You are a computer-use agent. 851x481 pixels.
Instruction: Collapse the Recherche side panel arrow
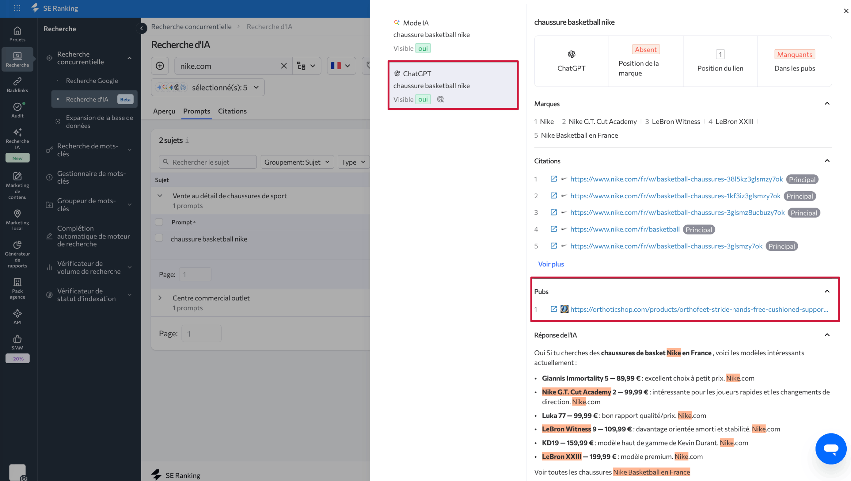[142, 28]
